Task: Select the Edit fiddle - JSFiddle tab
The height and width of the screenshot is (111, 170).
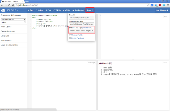Action: tap(12, 2)
